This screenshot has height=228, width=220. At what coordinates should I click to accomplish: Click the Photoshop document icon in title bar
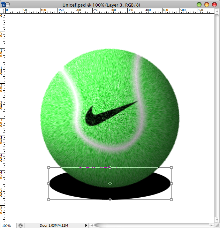coord(4,5)
